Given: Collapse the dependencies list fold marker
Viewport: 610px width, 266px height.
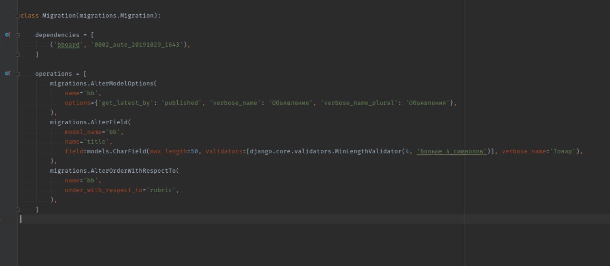Looking at the screenshot, I should point(18,35).
